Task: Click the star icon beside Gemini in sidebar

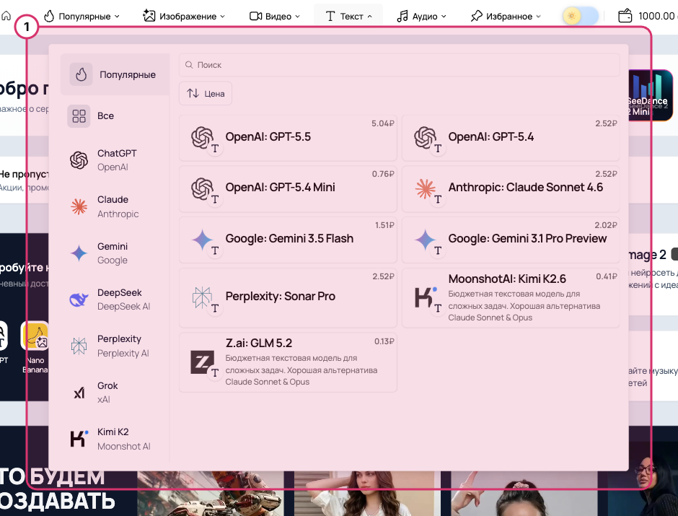Action: (x=79, y=253)
